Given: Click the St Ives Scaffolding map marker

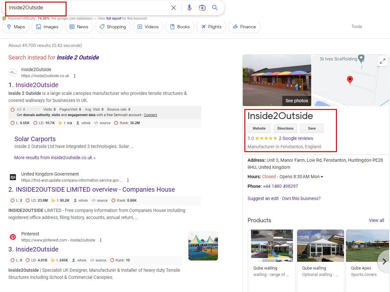Looking at the screenshot, I should click(361, 59).
